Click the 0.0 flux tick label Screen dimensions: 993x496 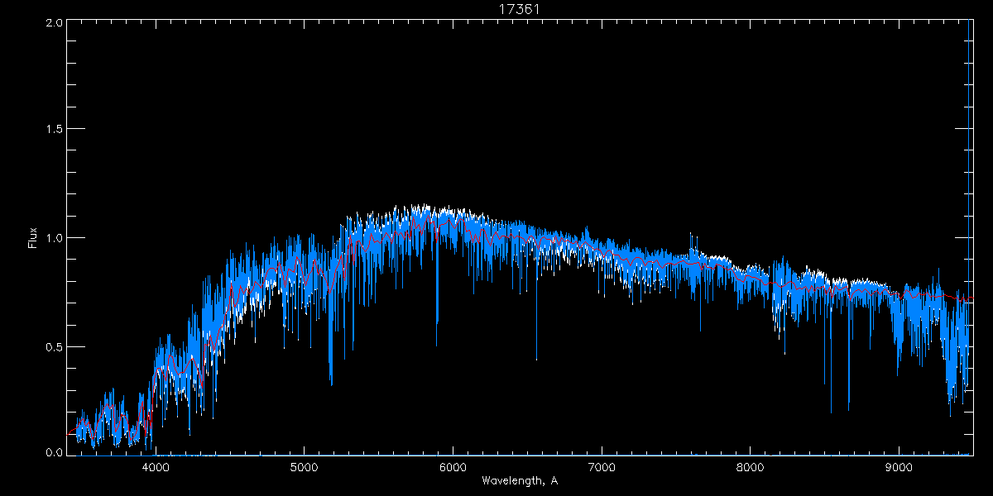pyautogui.click(x=55, y=453)
